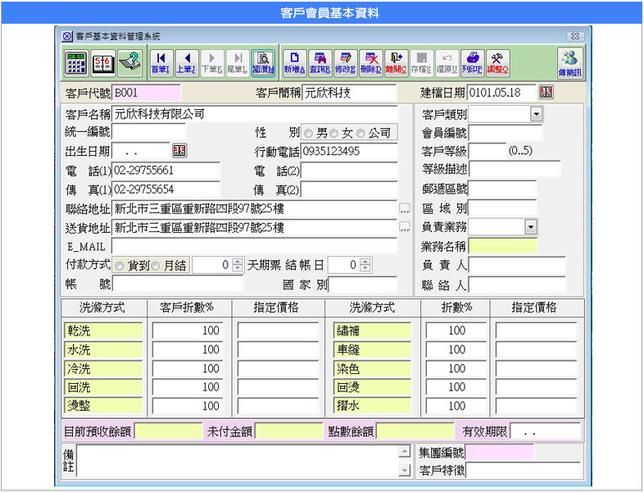This screenshot has height=493, width=644.
Task: Click the E_MAIL input field
Action: pos(254,246)
